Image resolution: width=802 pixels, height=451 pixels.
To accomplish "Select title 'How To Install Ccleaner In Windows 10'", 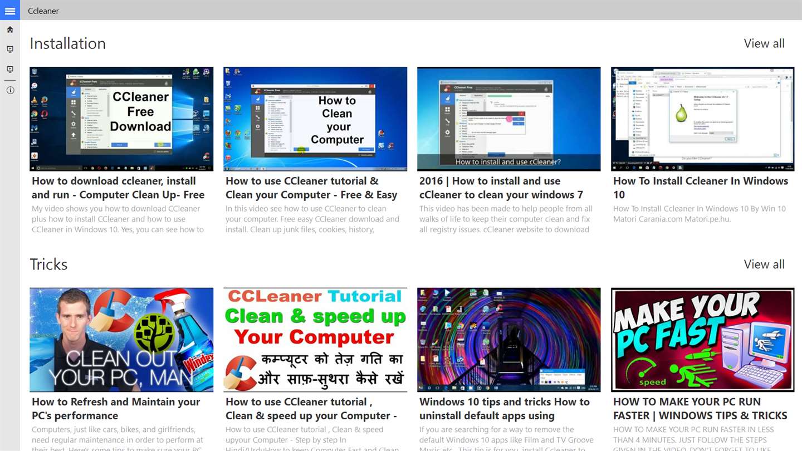I will click(x=701, y=188).
